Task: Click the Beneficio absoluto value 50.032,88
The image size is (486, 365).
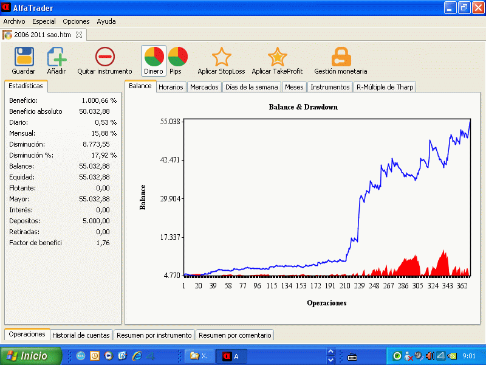Action: tap(94, 111)
